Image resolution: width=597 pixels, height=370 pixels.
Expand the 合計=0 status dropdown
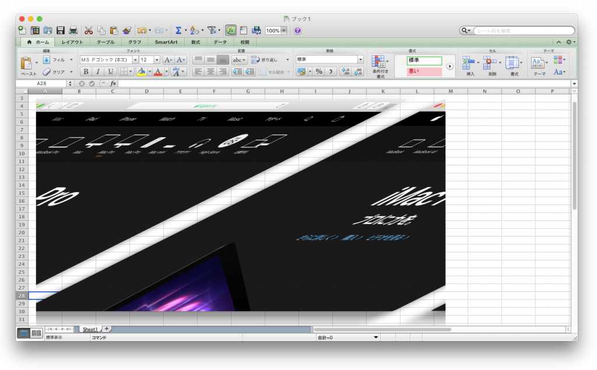coord(376,337)
